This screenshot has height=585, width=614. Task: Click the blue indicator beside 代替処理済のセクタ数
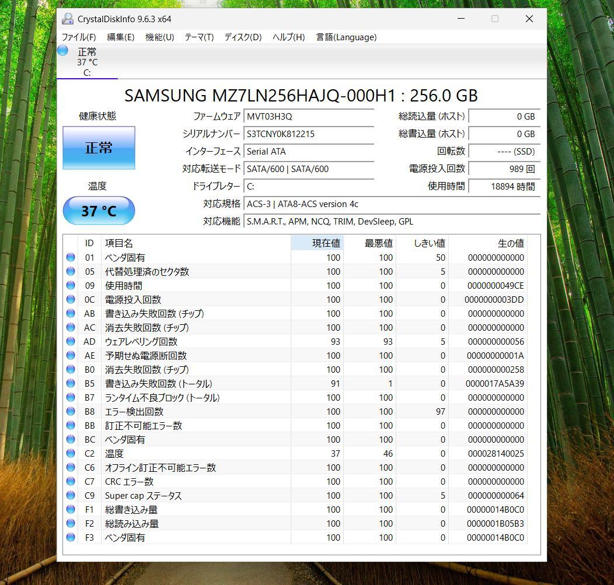click(x=71, y=272)
